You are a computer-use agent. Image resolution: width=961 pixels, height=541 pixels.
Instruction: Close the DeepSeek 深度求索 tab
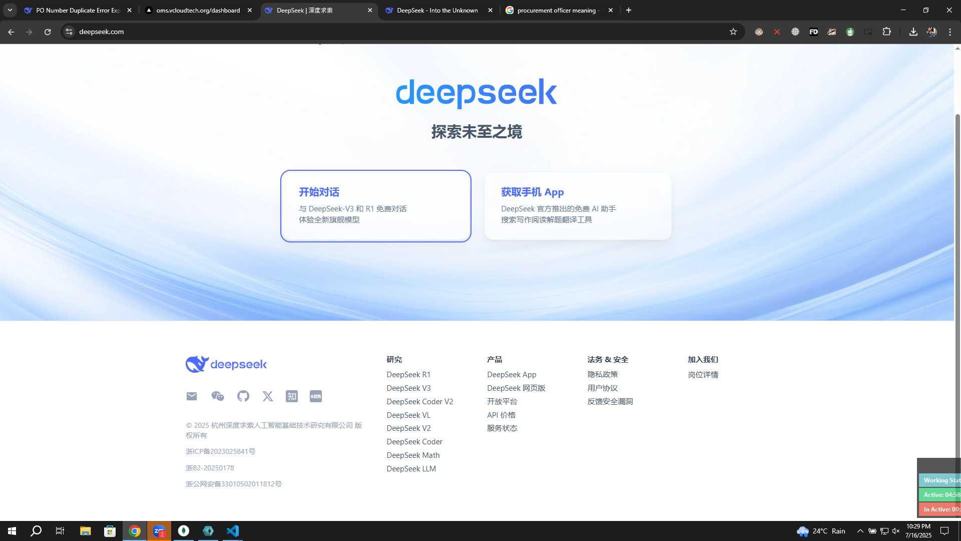tap(370, 10)
